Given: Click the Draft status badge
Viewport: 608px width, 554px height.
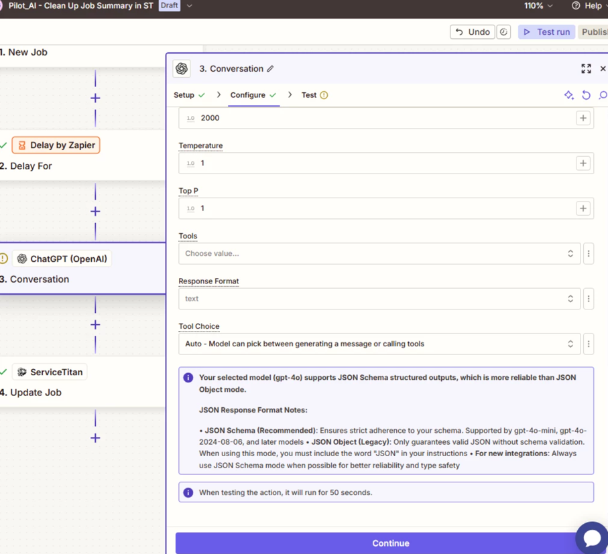Looking at the screenshot, I should [x=170, y=5].
